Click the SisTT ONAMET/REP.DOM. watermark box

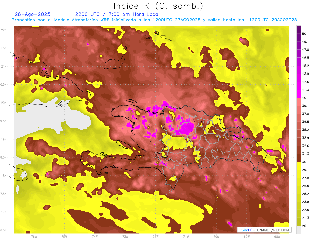click(264, 230)
